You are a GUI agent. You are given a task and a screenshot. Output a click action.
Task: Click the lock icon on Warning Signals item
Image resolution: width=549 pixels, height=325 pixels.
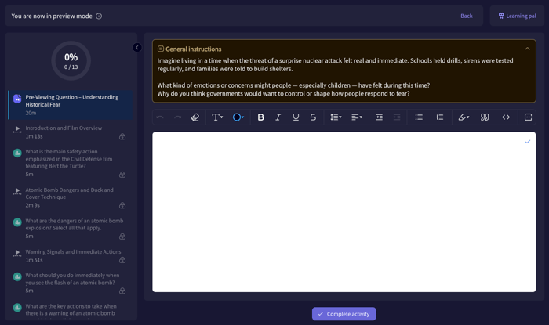coord(122,260)
